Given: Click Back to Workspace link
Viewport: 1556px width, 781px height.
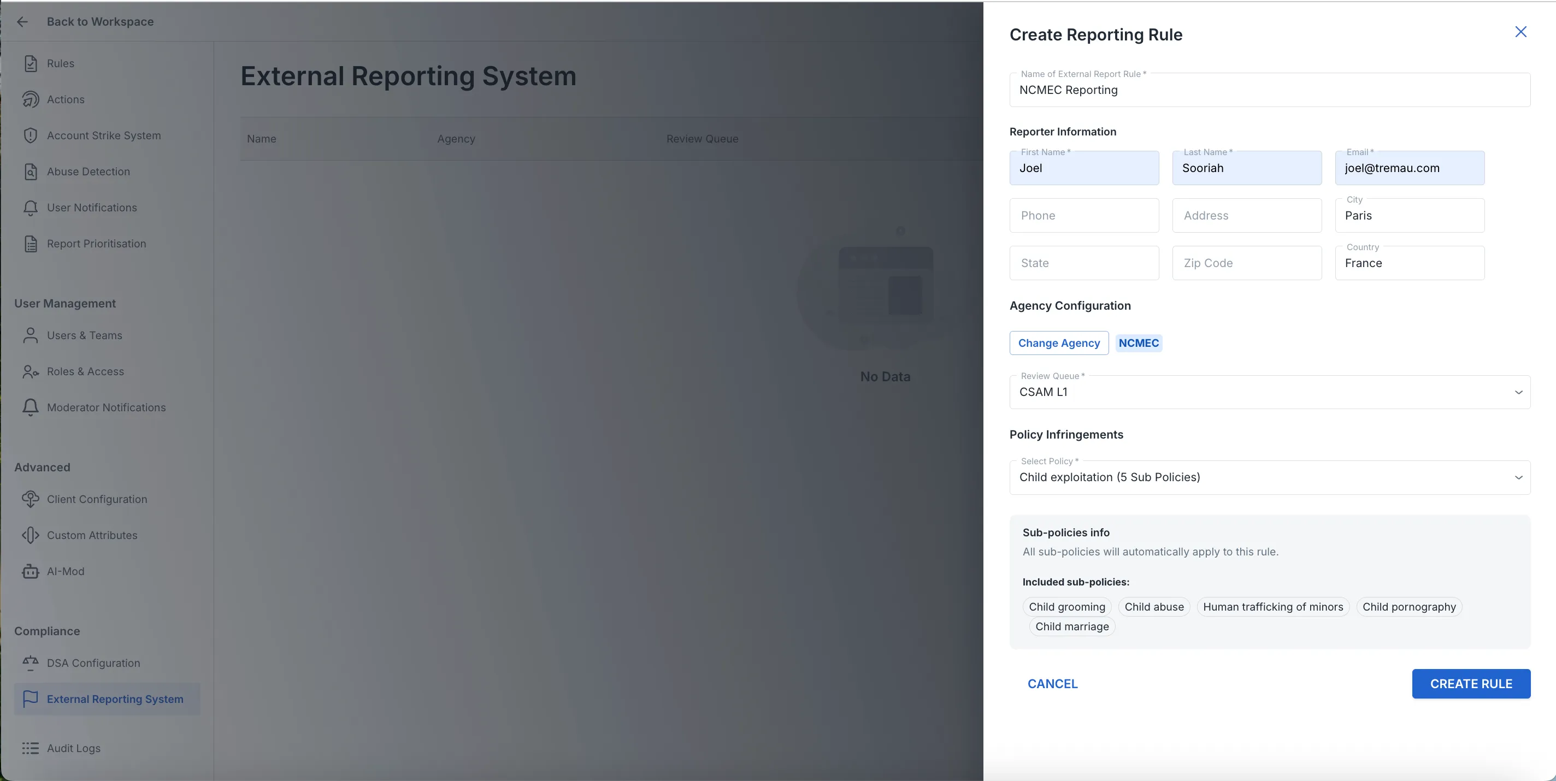Looking at the screenshot, I should (x=101, y=22).
